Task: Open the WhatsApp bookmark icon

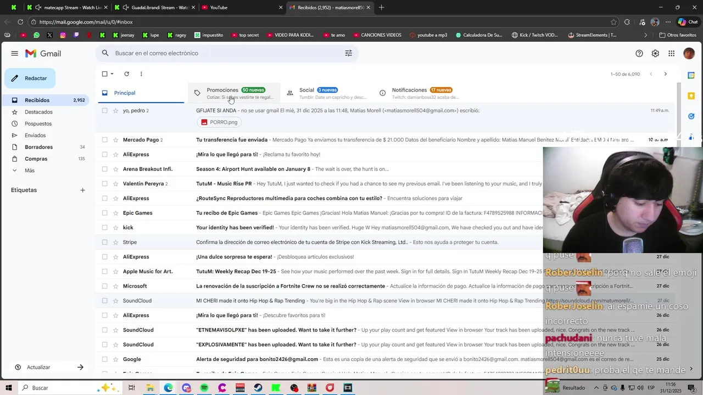Action: (36, 35)
